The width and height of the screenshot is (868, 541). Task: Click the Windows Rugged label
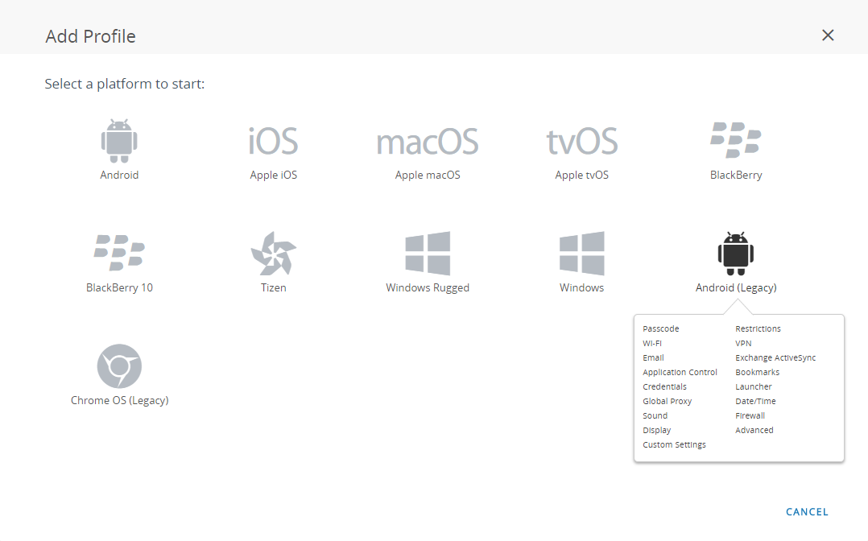[x=428, y=287]
